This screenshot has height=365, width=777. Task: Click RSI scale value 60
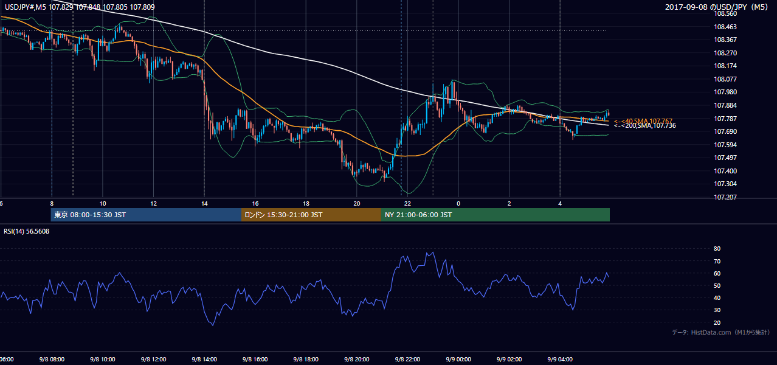pos(717,273)
